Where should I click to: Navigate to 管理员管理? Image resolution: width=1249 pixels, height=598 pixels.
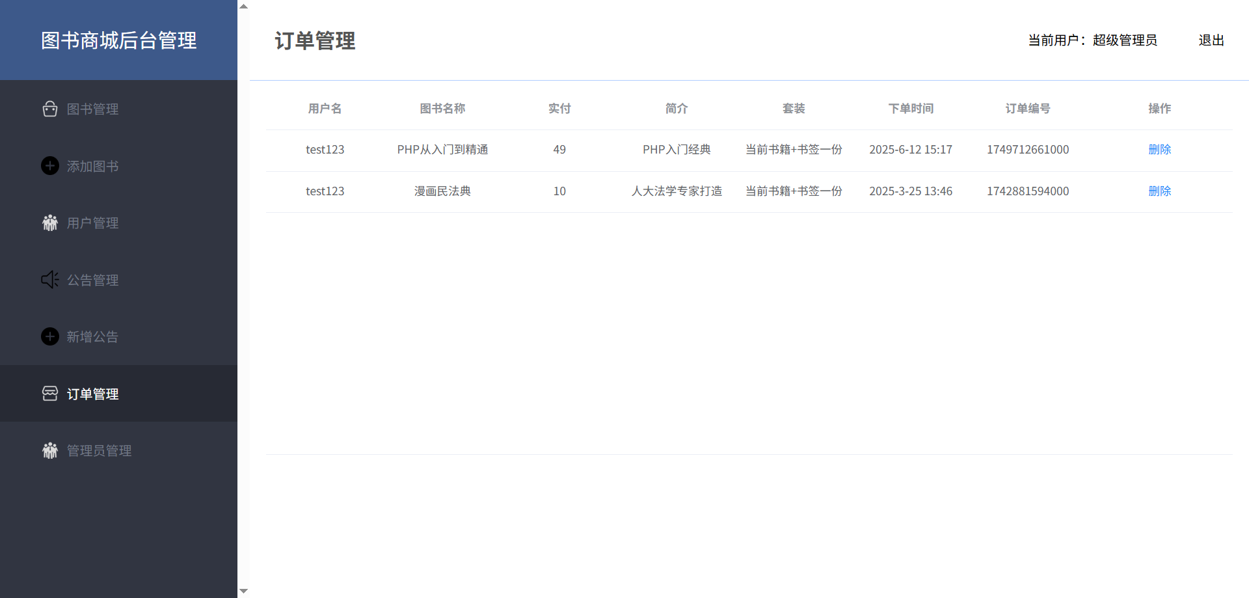(x=118, y=450)
